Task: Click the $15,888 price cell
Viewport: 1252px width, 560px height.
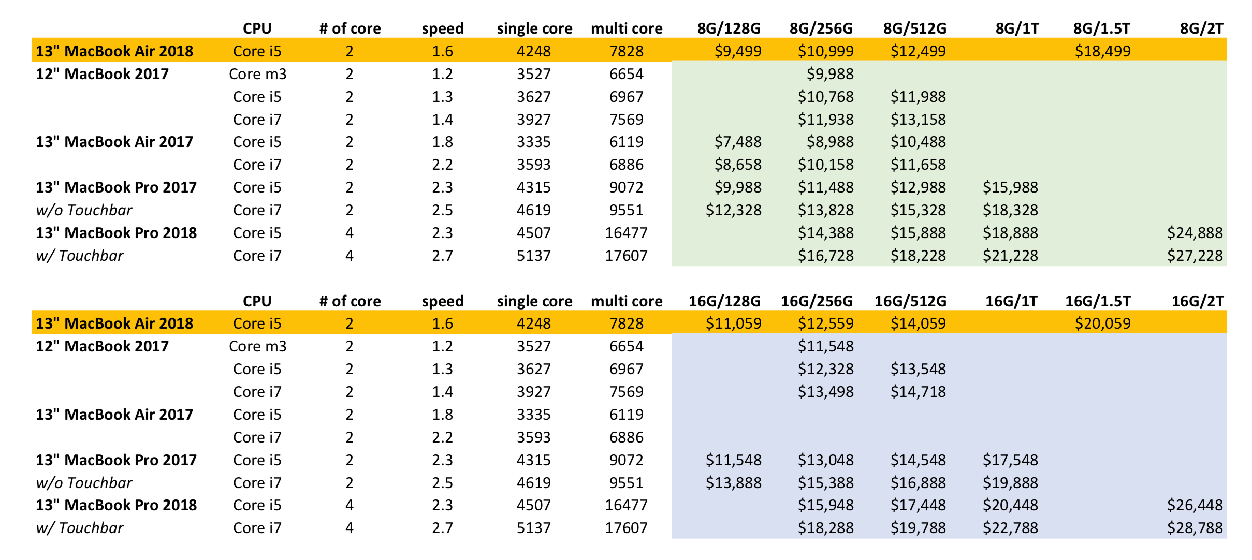Action: click(x=918, y=233)
